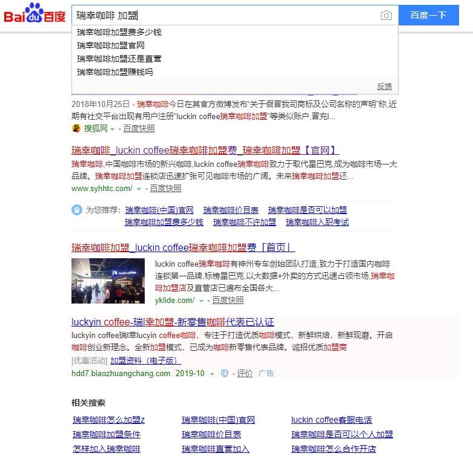The width and height of the screenshot is (473, 462).
Task: Open recommended 瑞幸咖啡(中国)官网 next to 为您推荐
Action: (x=159, y=210)
